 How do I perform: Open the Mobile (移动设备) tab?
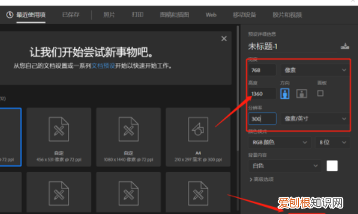[x=244, y=15]
